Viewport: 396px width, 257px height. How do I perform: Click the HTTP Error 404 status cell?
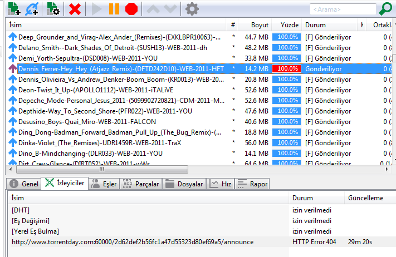tap(314, 242)
